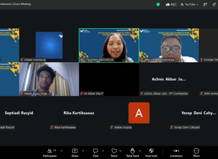Click Achnis Akbar Jum - PT Combiphar label
The width and height of the screenshot is (218, 159).
click(x=166, y=93)
